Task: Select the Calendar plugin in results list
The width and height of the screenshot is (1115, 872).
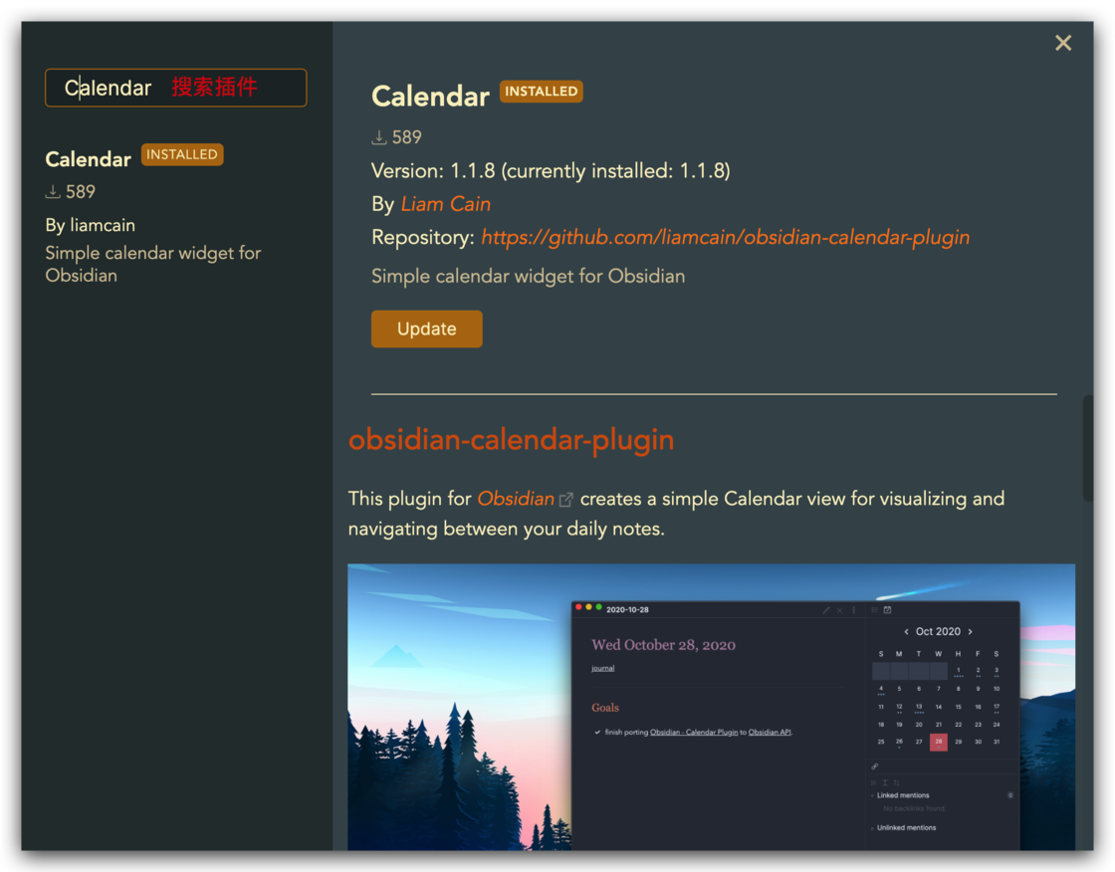Action: click(x=175, y=215)
